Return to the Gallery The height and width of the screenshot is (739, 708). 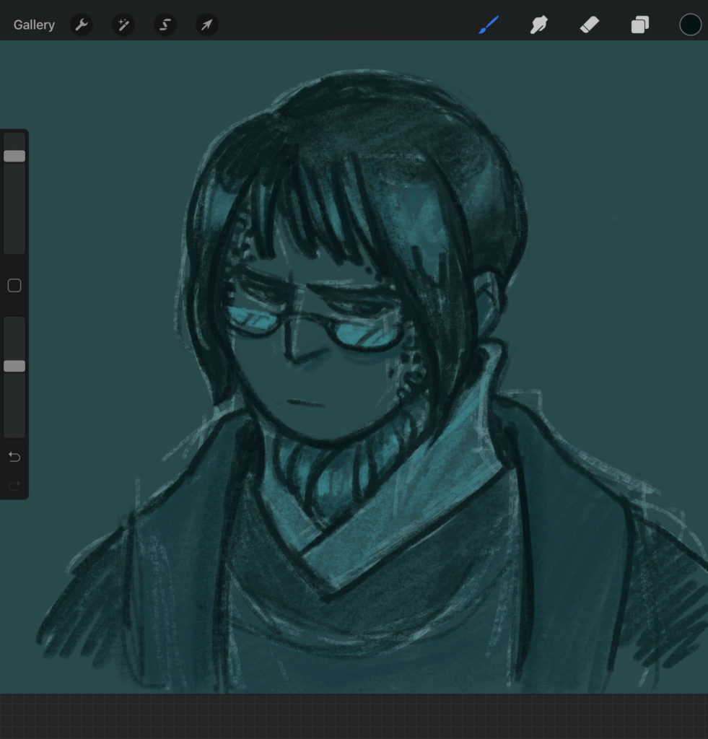(34, 25)
